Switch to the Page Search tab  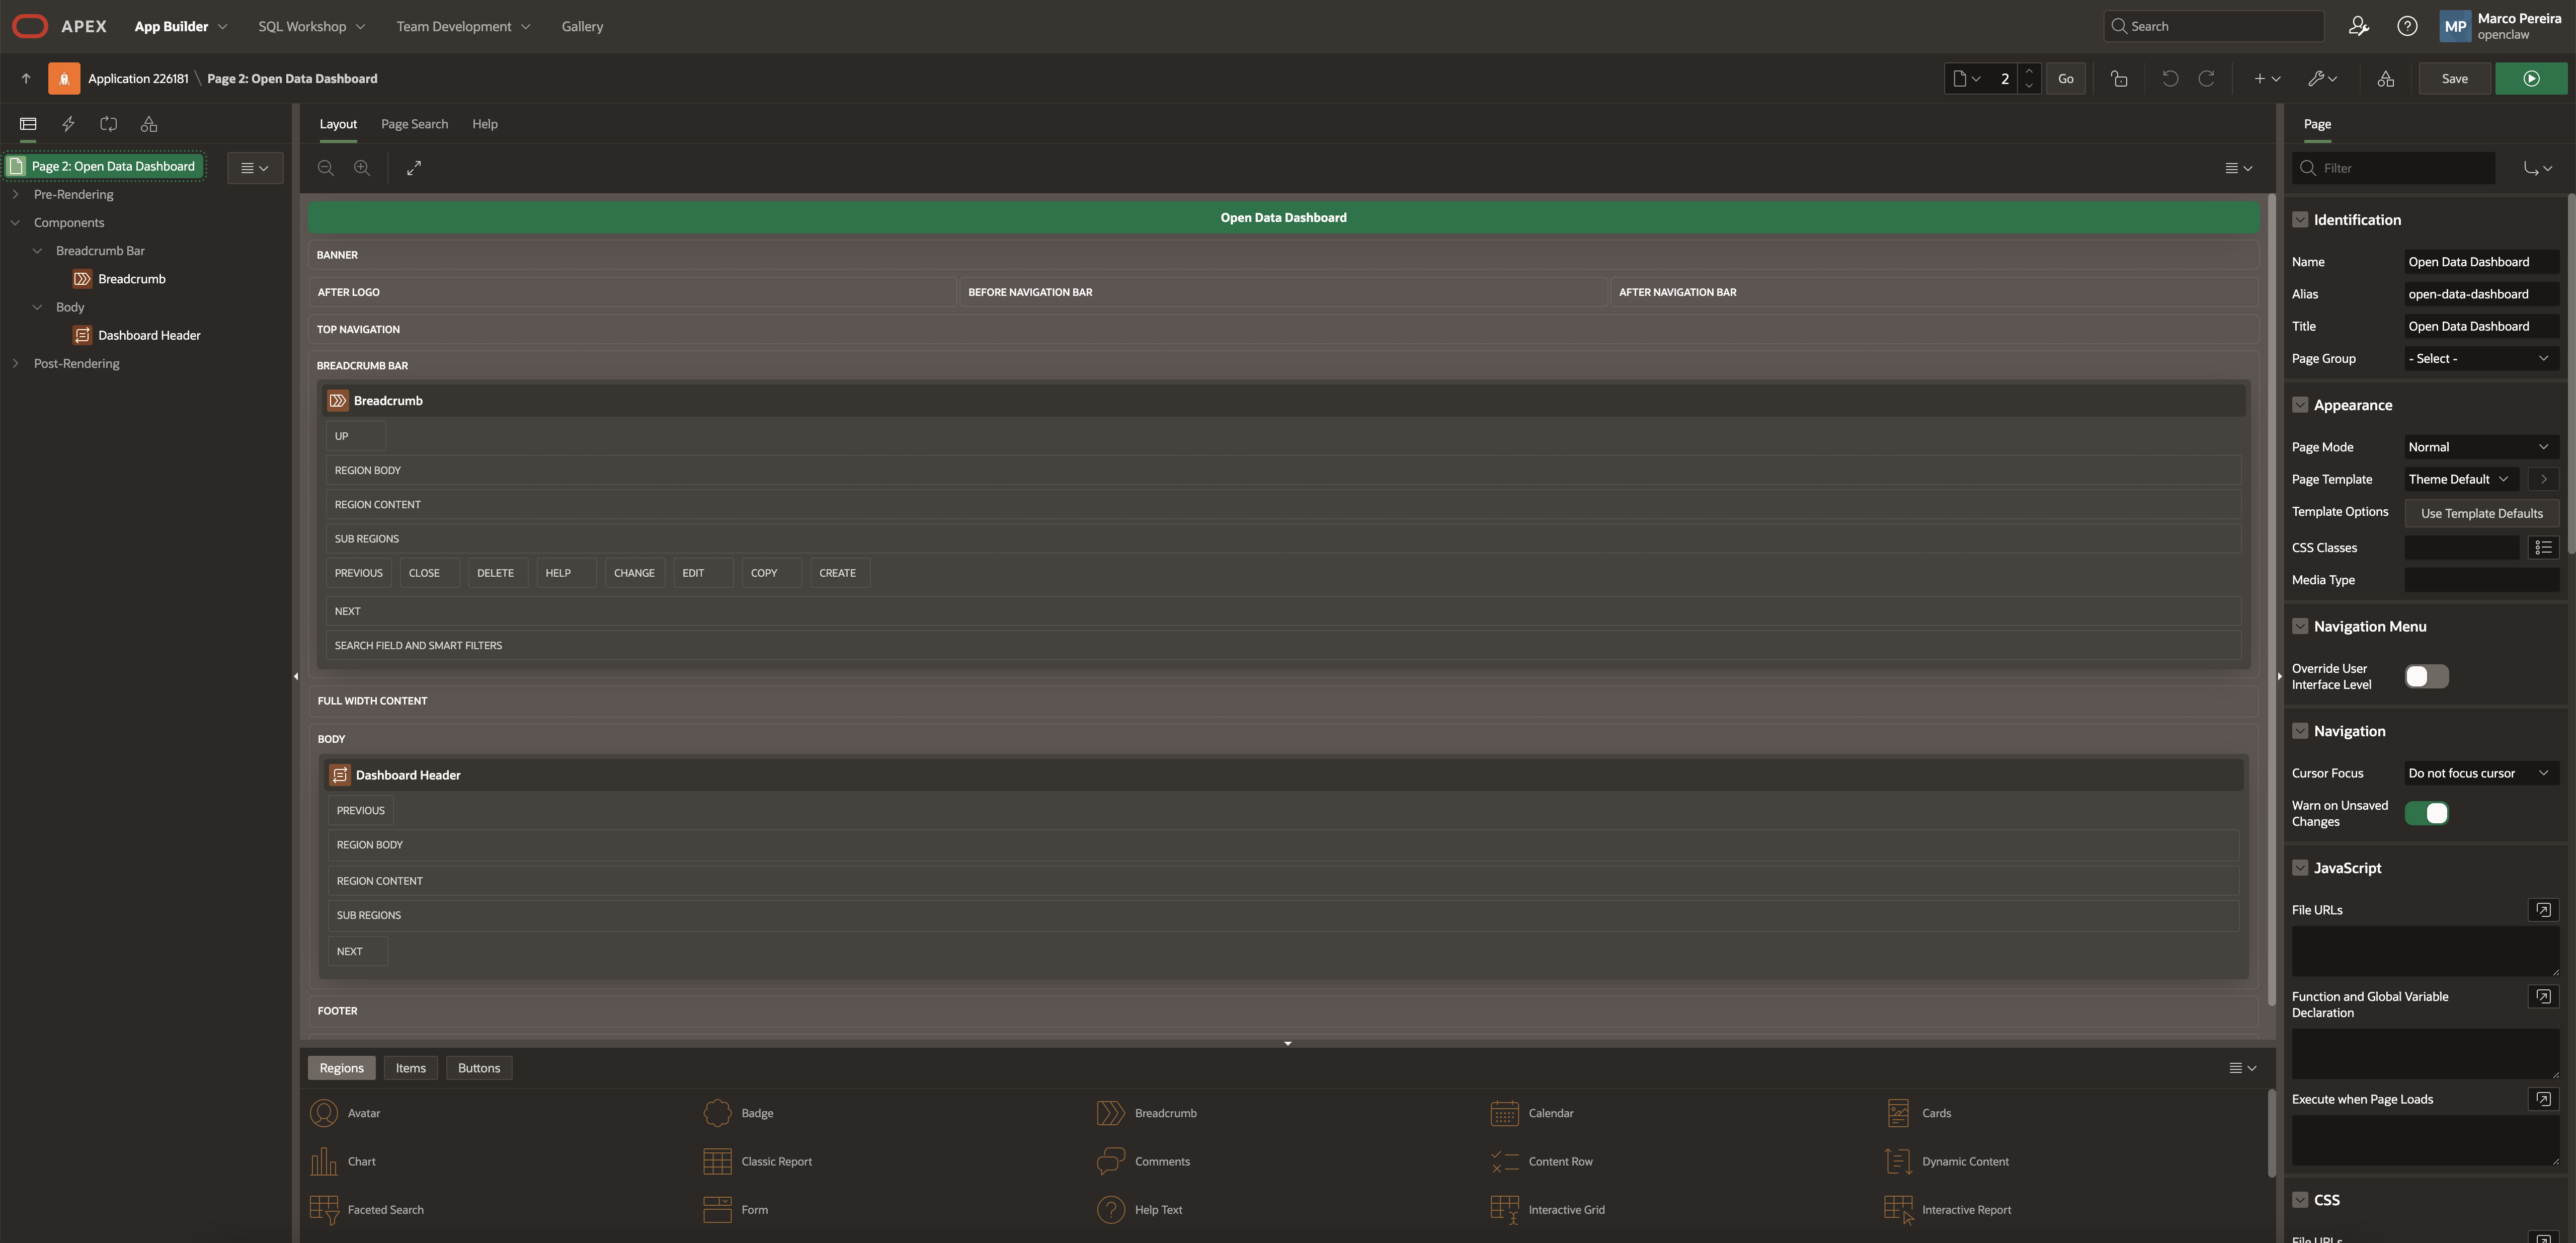point(414,124)
